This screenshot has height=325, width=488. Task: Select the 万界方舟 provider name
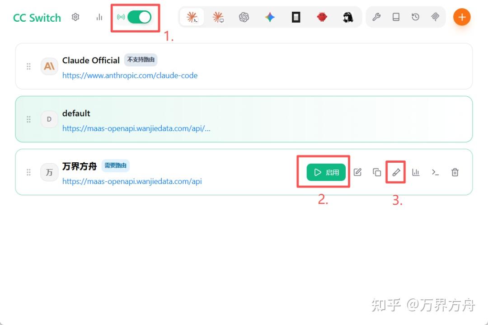point(80,166)
